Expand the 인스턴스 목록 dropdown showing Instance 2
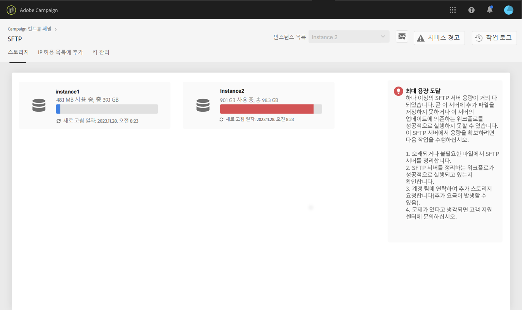This screenshot has height=310, width=522. click(x=349, y=37)
